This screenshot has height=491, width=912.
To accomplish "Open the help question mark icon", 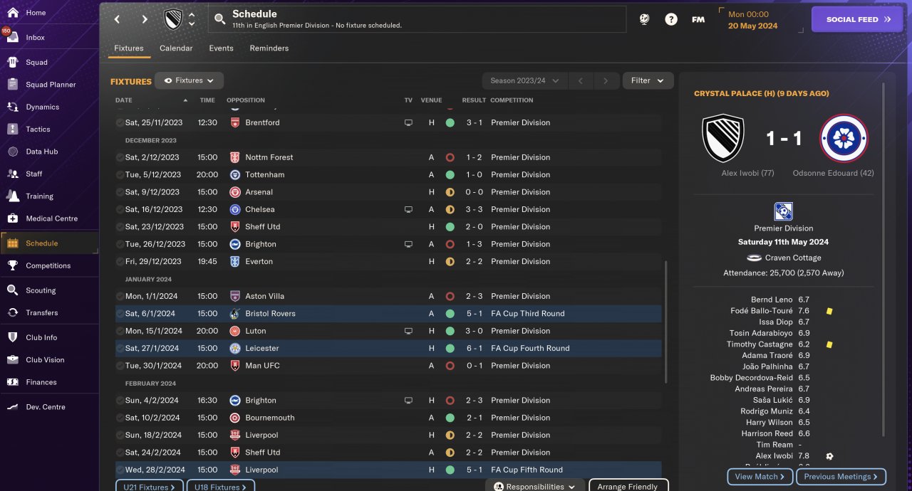I will click(x=671, y=20).
